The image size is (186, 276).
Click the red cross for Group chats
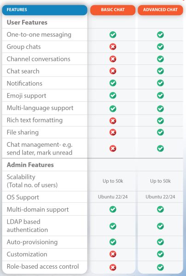[x=113, y=47]
